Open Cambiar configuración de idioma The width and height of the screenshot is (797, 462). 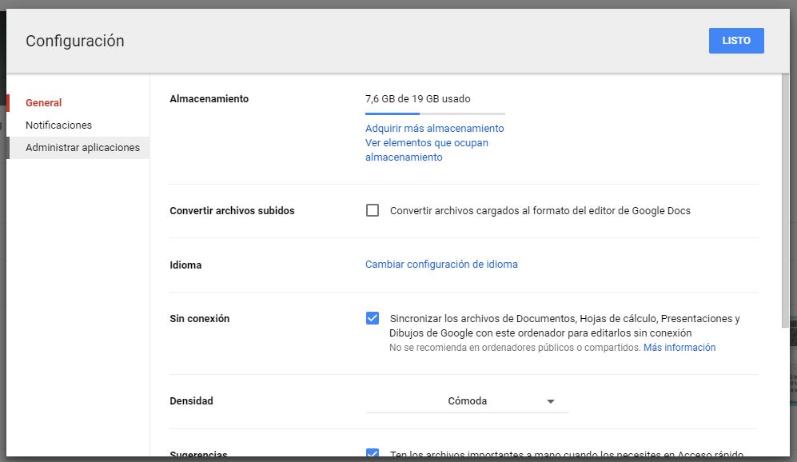[x=441, y=264]
